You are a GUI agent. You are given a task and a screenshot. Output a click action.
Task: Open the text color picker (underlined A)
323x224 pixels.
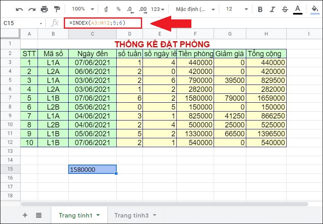(x=298, y=9)
